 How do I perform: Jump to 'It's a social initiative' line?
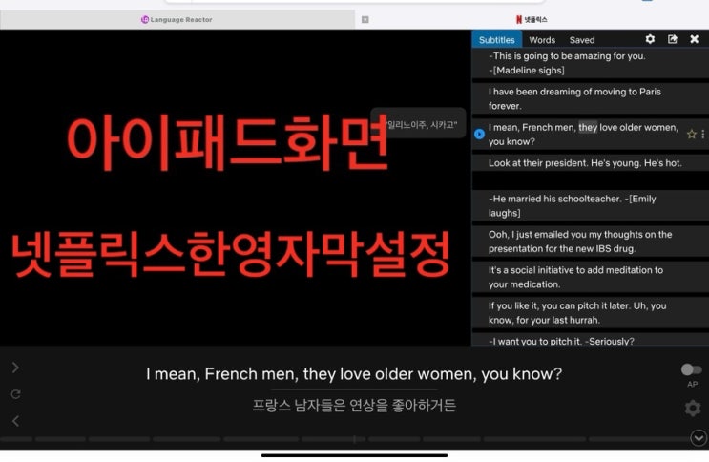click(x=590, y=277)
